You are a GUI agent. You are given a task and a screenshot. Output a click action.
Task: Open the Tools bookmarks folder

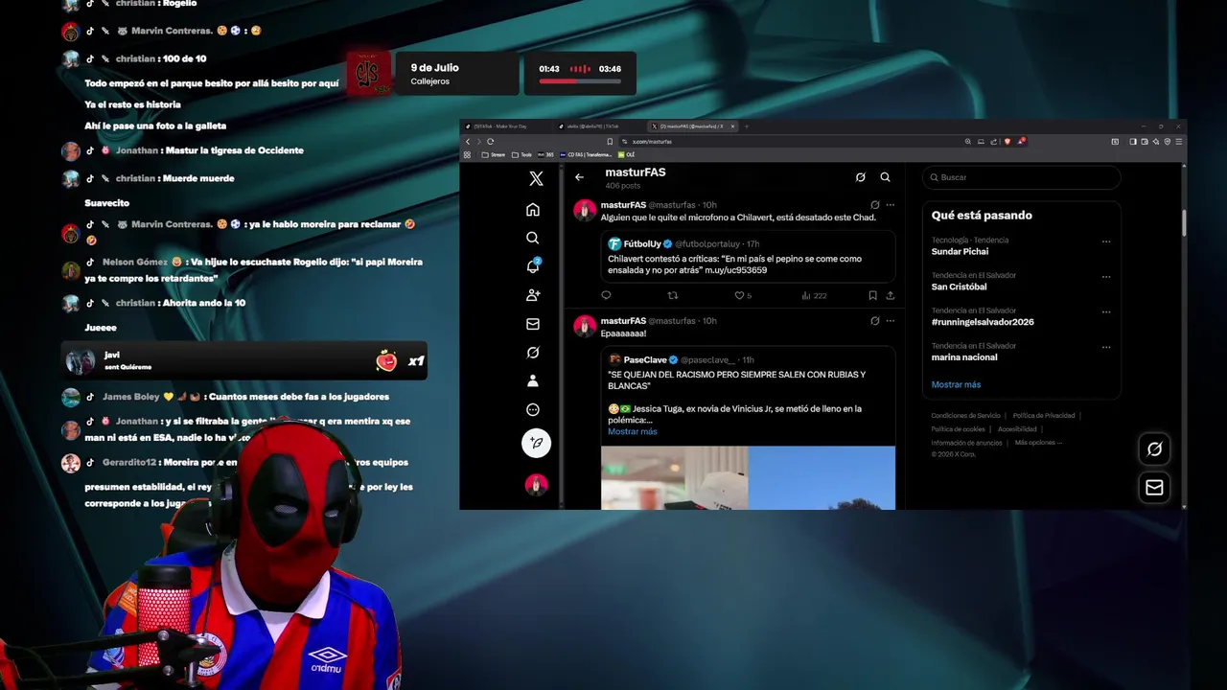coord(521,154)
